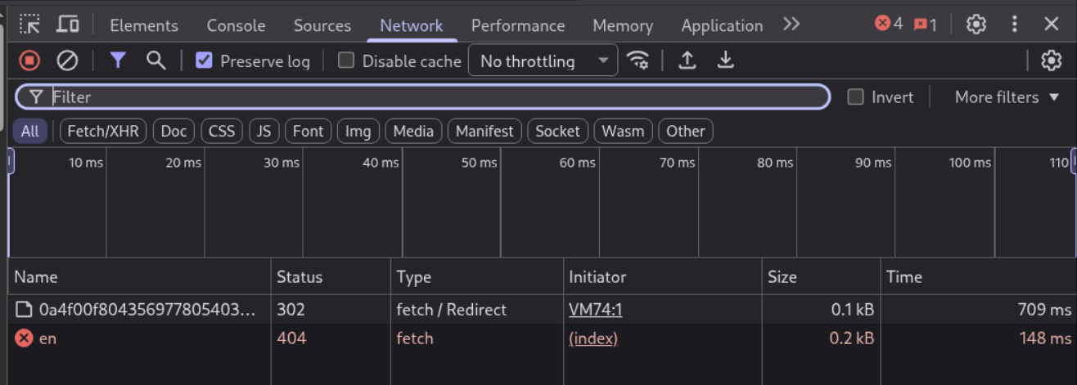1077x385 pixels.
Task: Click the inspect element picker icon
Action: pyautogui.click(x=29, y=24)
